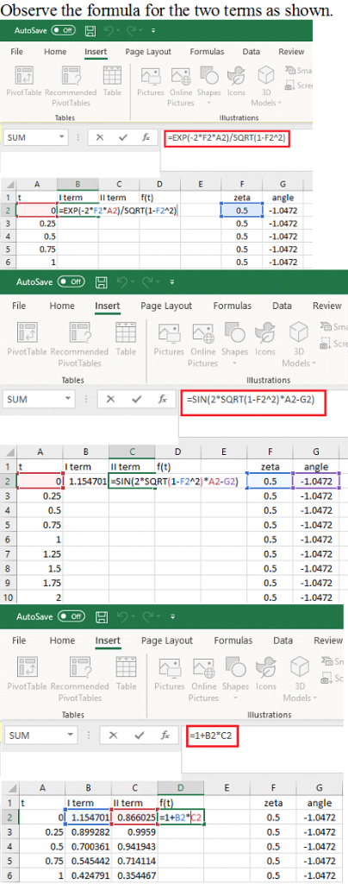348x884 pixels.
Task: Click the cell showing 0.899282
Action: [88, 832]
